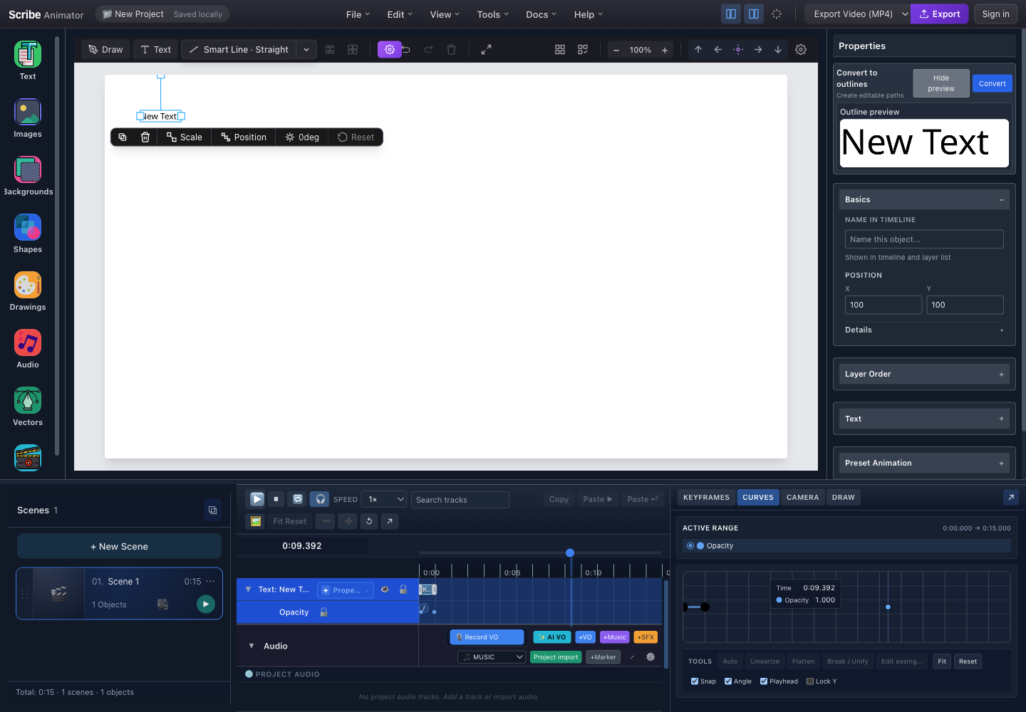Click the timeline playhead handle
This screenshot has width=1026, height=712.
coord(570,553)
